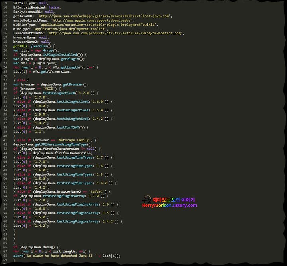Click firefoxJavaVersion on line 43

[61, 149]
